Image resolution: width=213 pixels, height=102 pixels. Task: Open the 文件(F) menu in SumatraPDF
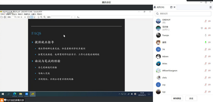click(x=3, y=14)
